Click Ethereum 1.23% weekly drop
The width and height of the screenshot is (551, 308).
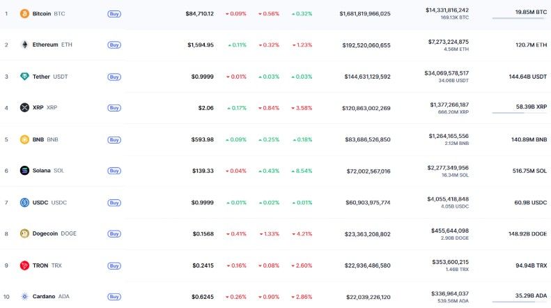(x=302, y=45)
